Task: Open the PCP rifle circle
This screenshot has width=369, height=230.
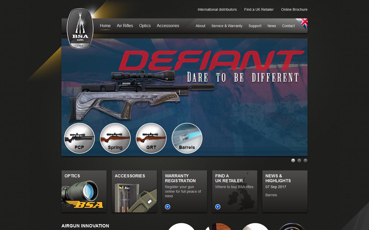Action: [x=79, y=138]
